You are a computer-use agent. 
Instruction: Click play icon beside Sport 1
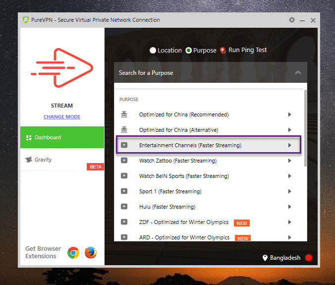pyautogui.click(x=124, y=191)
